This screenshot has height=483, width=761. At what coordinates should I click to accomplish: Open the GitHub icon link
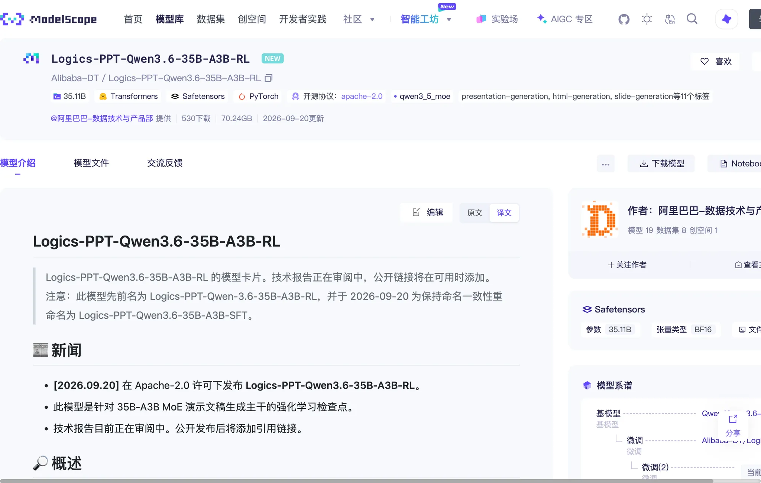624,19
